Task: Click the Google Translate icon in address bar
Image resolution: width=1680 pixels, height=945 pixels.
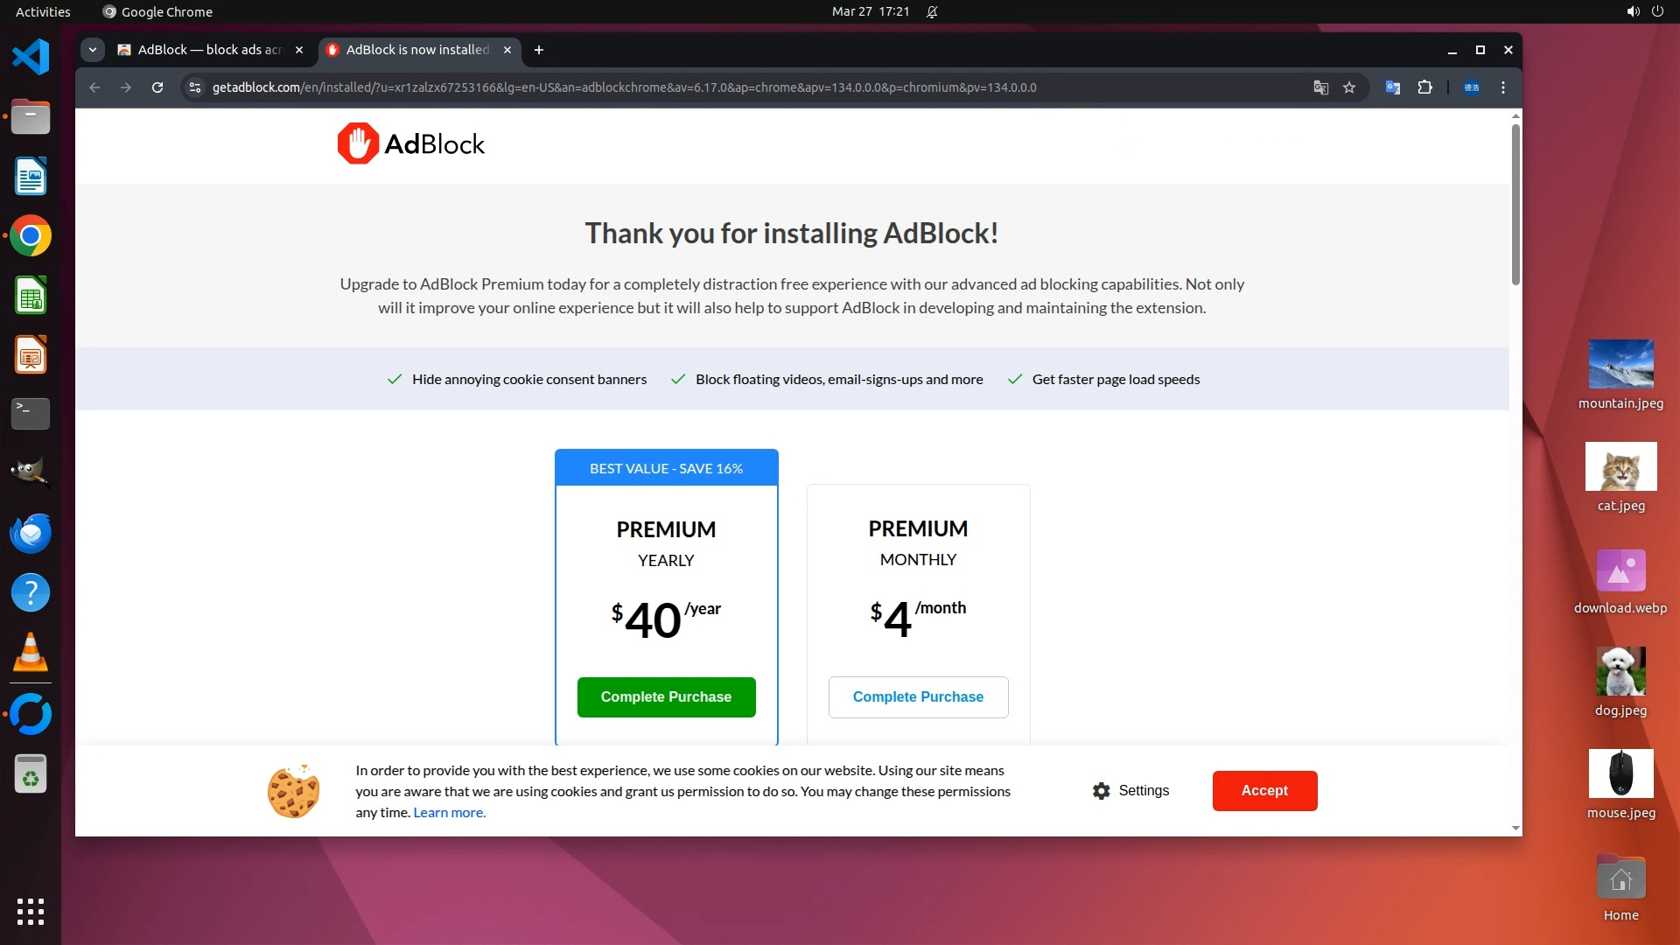Action: (1320, 87)
